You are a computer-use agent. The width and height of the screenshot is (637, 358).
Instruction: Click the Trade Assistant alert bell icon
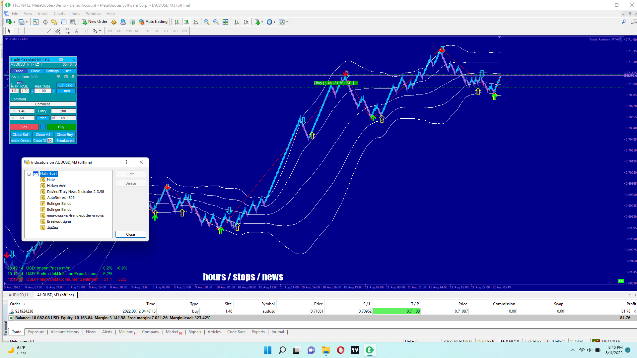point(73,77)
